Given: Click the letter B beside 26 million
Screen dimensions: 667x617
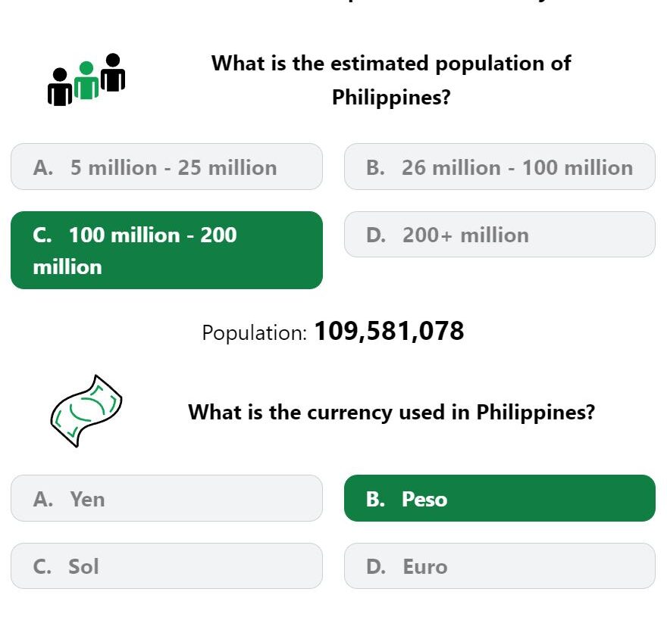Looking at the screenshot, I should pos(376,167).
